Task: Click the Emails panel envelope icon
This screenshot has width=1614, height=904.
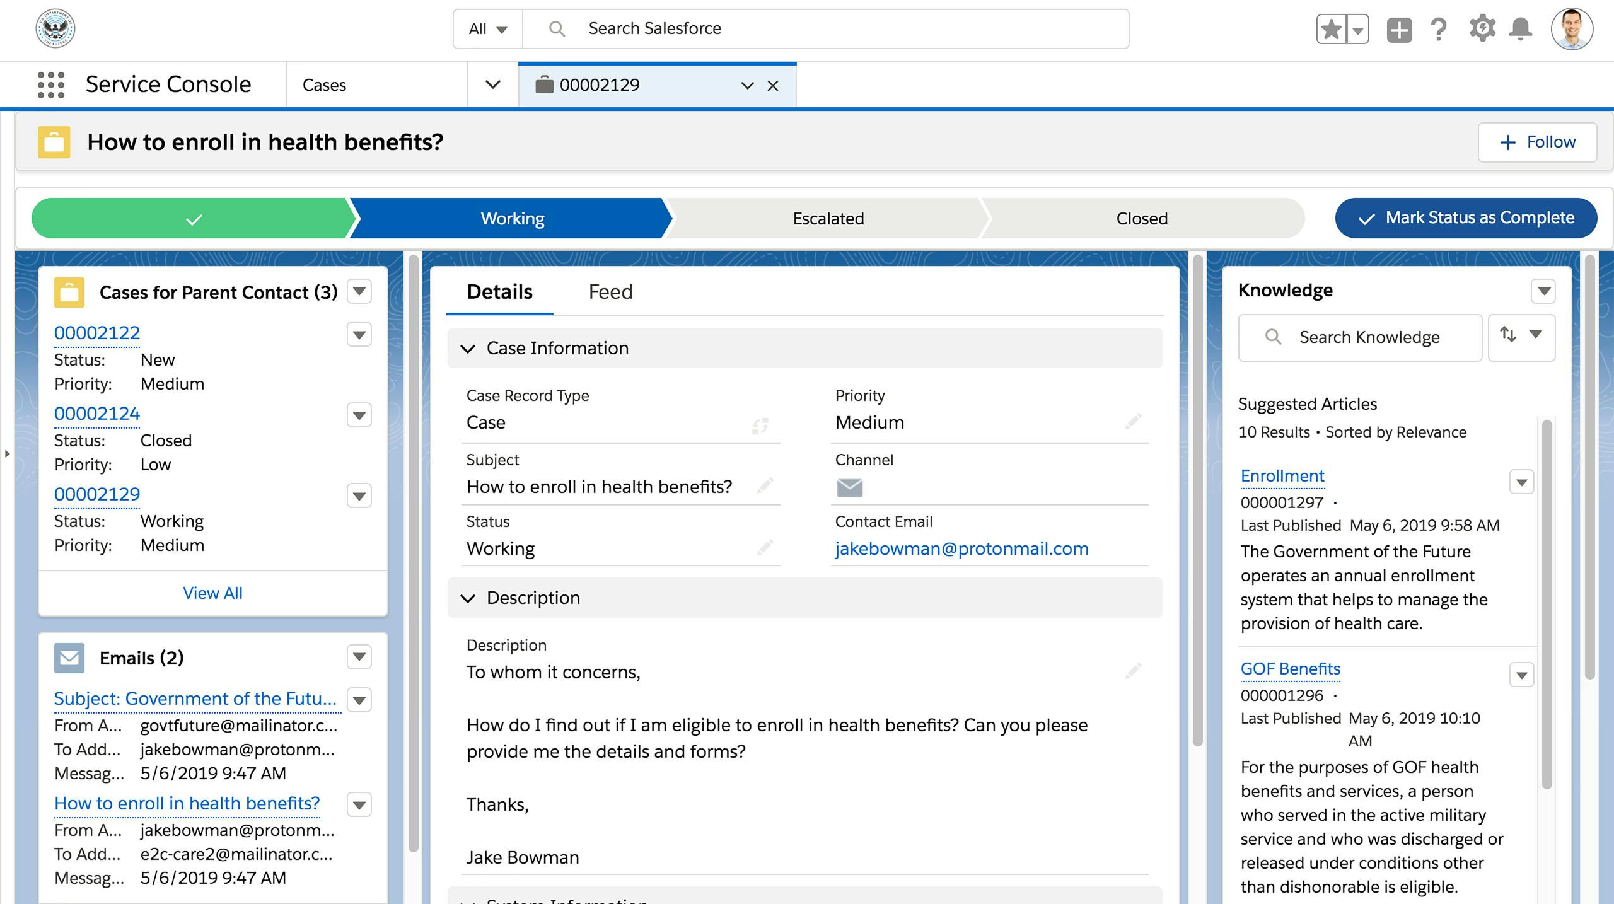Action: point(69,658)
